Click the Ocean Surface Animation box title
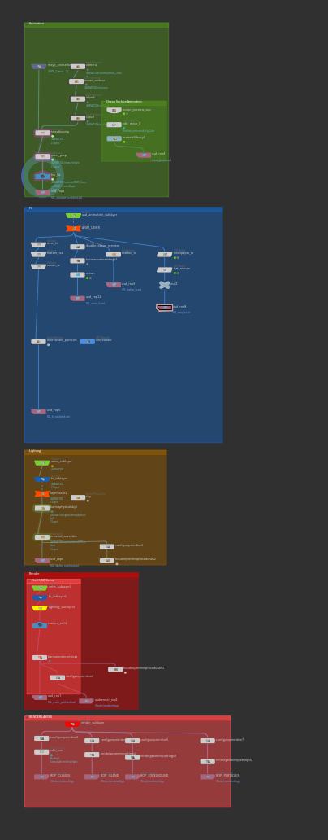 tap(124, 102)
